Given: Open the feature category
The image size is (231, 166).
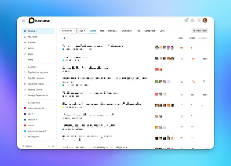Looking at the screenshot, I should coord(31,120).
